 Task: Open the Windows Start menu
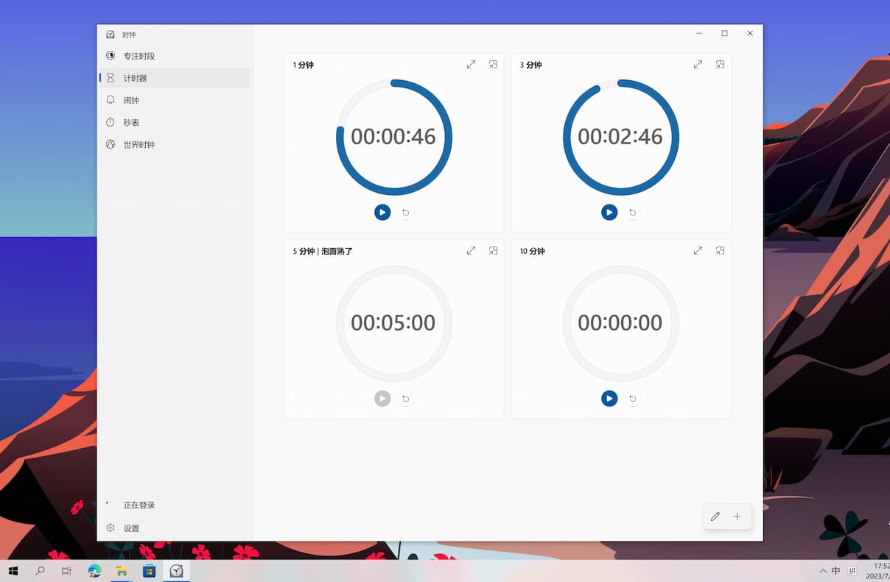tap(13, 571)
